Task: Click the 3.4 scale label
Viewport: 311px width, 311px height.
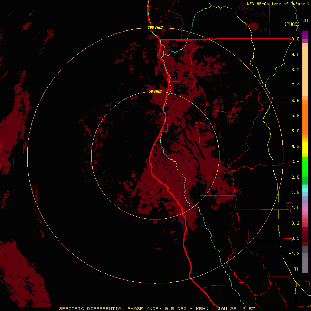Action: pyautogui.click(x=295, y=162)
